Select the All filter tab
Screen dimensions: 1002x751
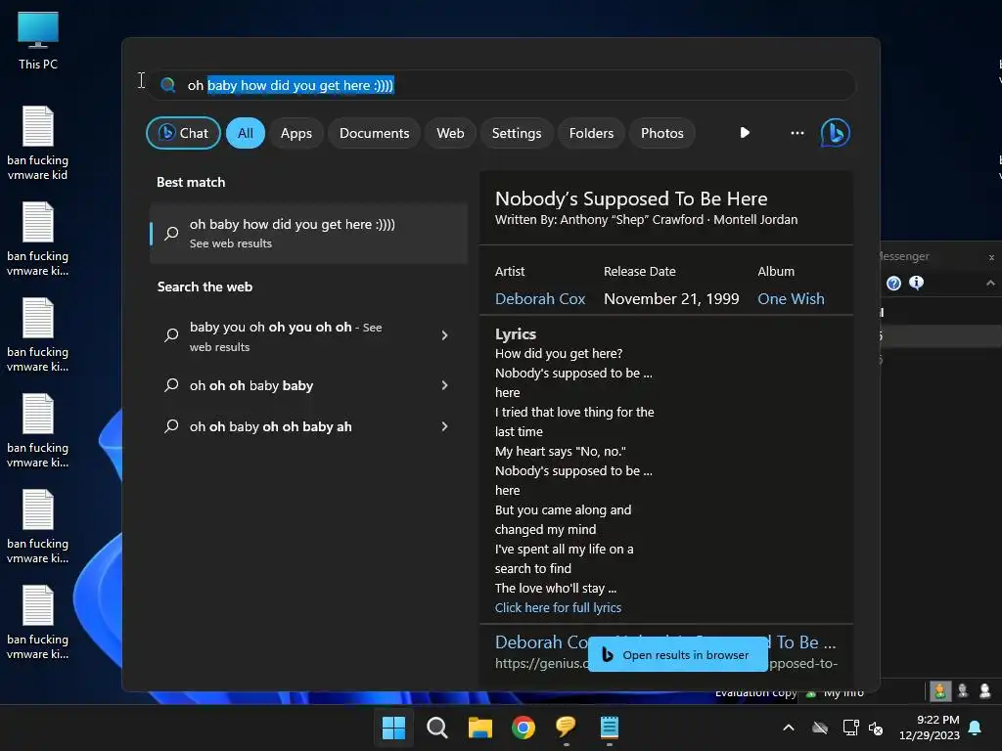pyautogui.click(x=246, y=133)
